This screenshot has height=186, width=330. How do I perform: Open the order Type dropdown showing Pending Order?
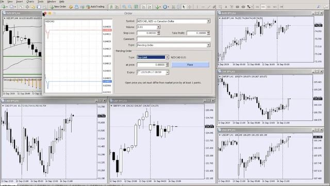pyautogui.click(x=208, y=45)
